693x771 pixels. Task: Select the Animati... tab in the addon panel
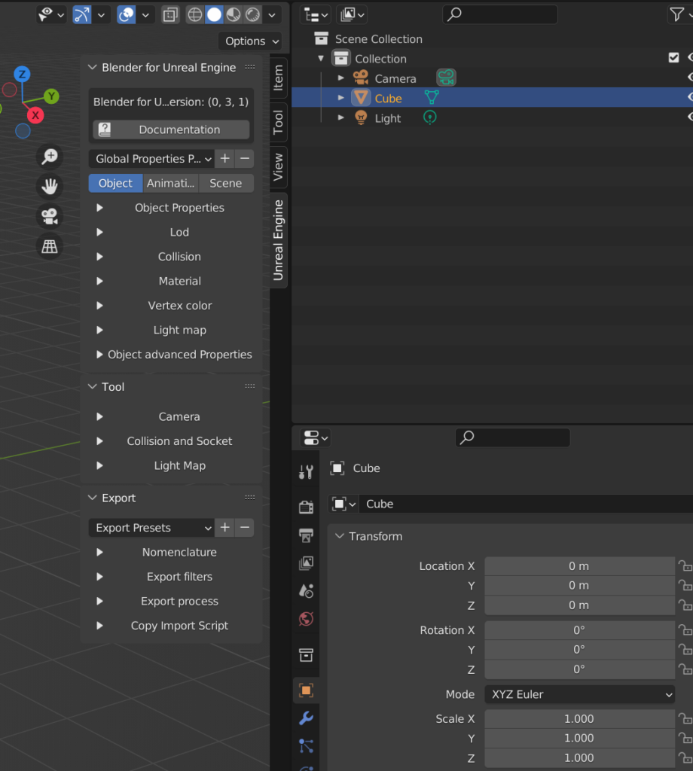point(171,184)
